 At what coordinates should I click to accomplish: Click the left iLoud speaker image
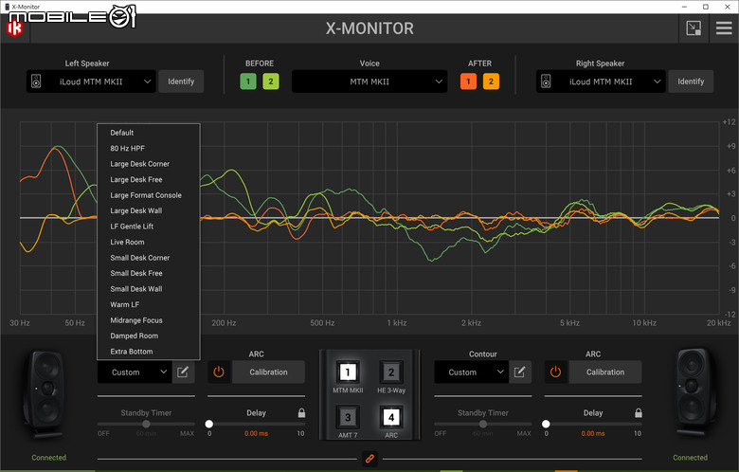click(x=44, y=394)
